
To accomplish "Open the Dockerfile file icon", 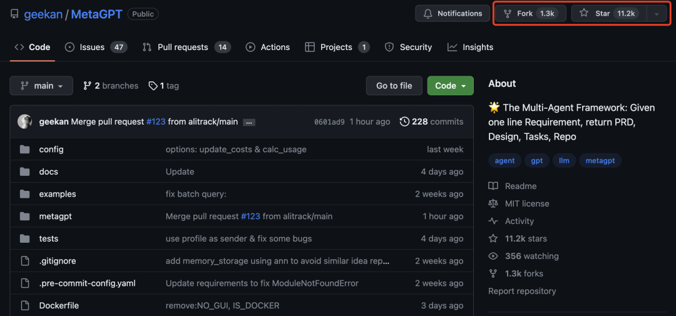I will point(24,305).
